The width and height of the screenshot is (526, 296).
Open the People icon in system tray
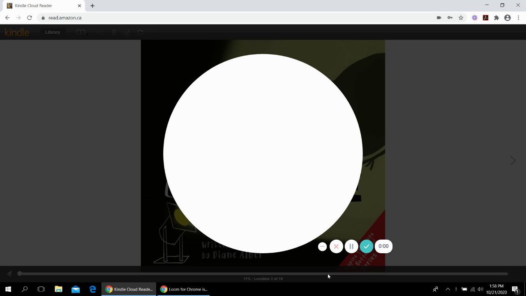pos(436,289)
